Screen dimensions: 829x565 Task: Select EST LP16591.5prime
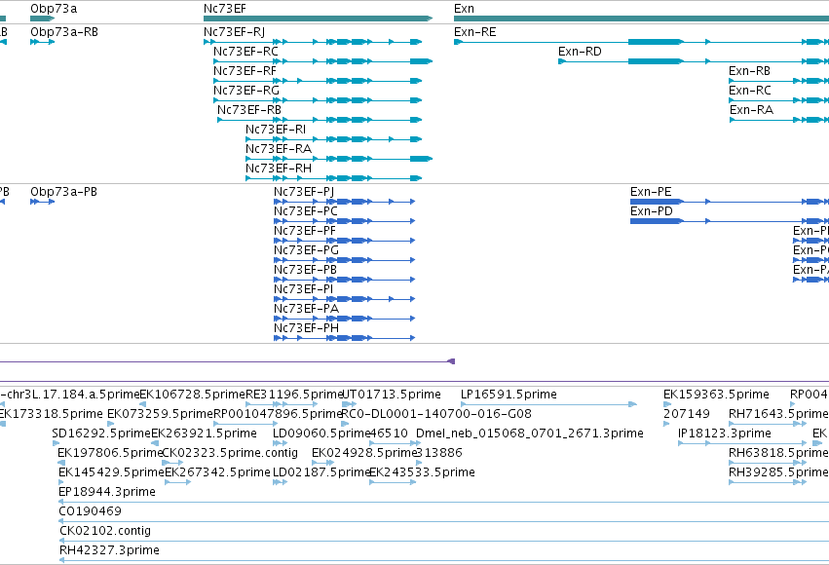point(509,395)
